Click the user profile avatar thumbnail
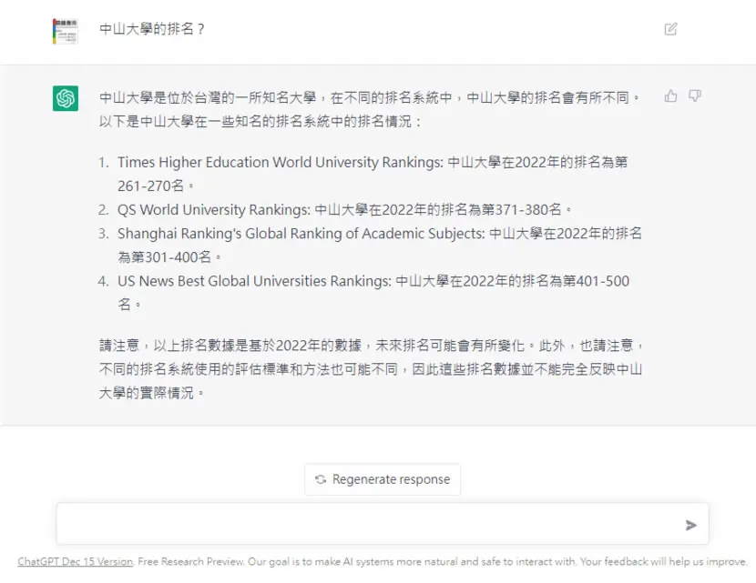Screen dimensions: 756x583 [x=66, y=31]
